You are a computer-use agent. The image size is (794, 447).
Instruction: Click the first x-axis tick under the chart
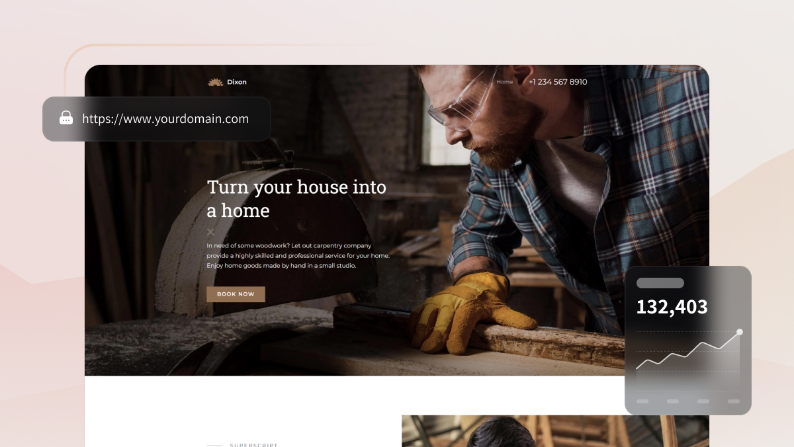(x=642, y=401)
